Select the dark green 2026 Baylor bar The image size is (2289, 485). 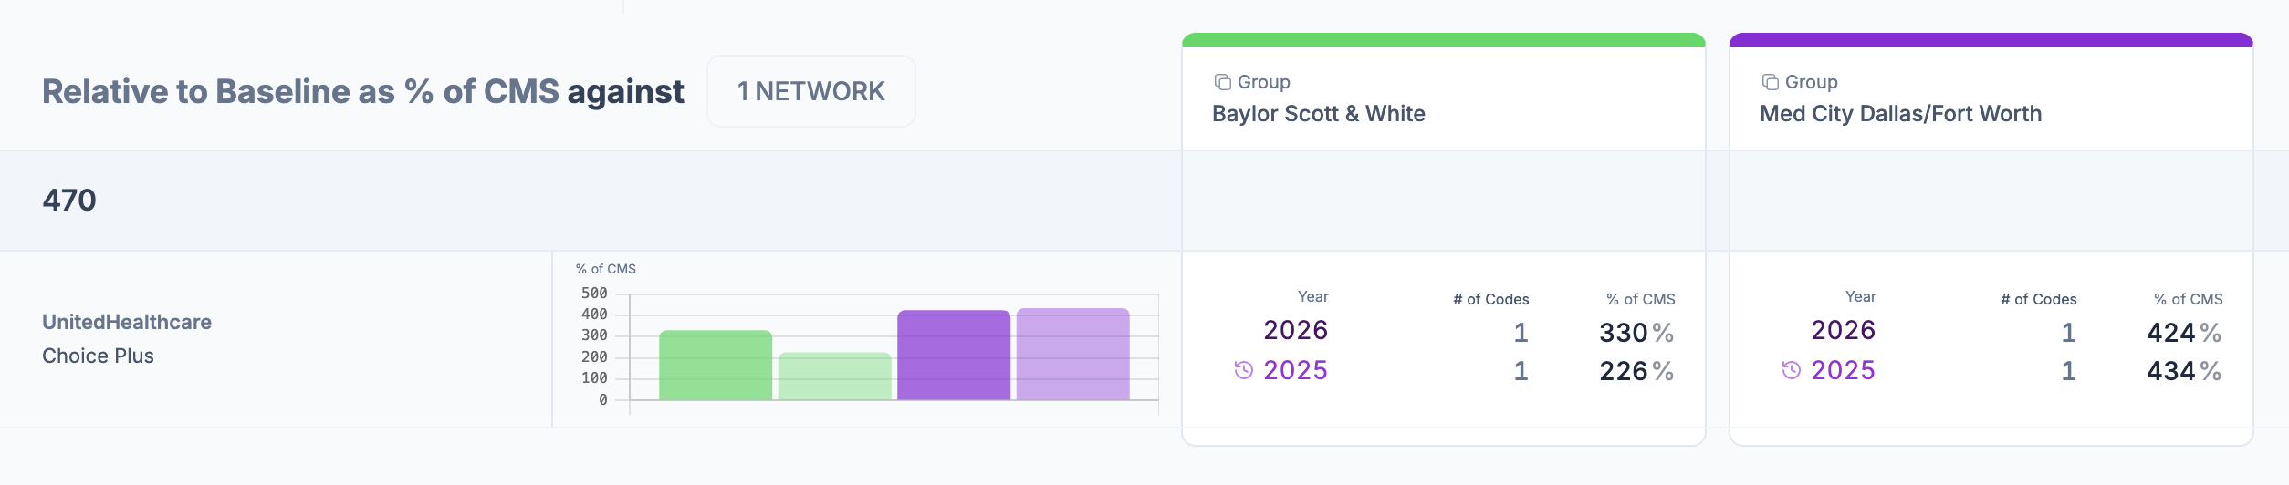pyautogui.click(x=716, y=365)
